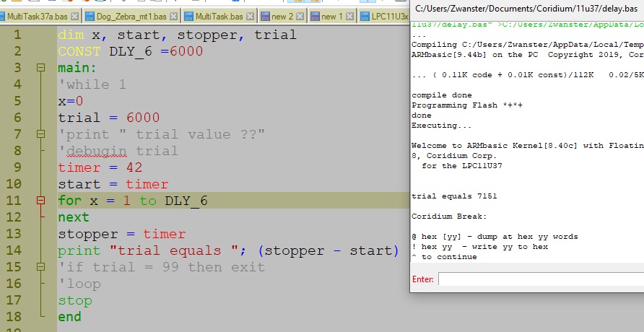Click line number 9 in the margin
Viewport: 644px width, 332px height.
pyautogui.click(x=17, y=167)
